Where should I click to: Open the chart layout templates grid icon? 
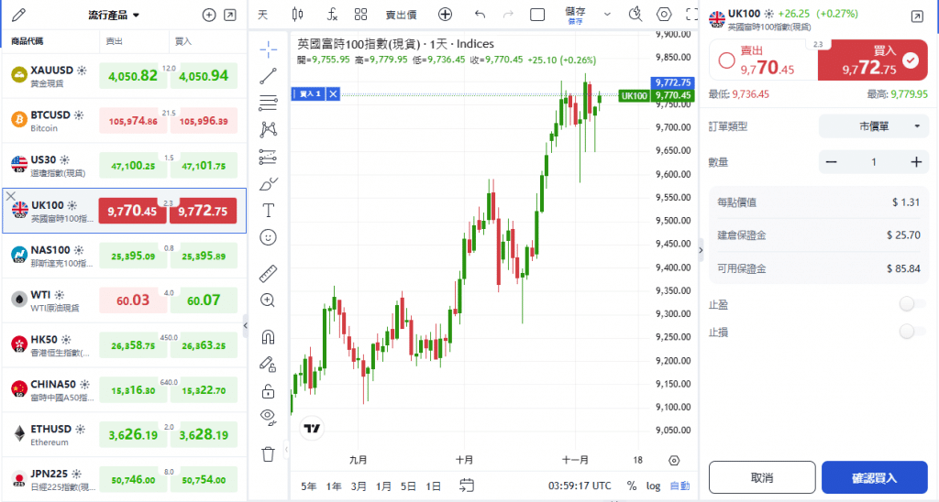point(360,15)
